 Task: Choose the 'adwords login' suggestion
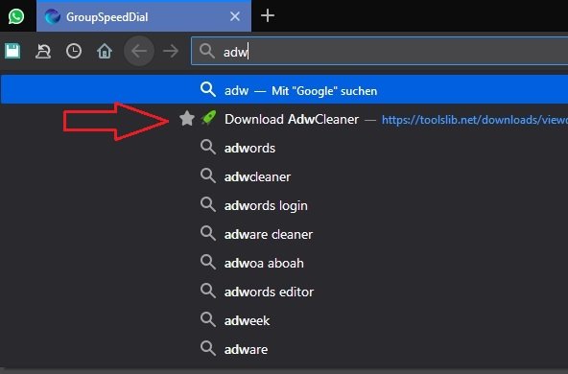(x=284, y=205)
